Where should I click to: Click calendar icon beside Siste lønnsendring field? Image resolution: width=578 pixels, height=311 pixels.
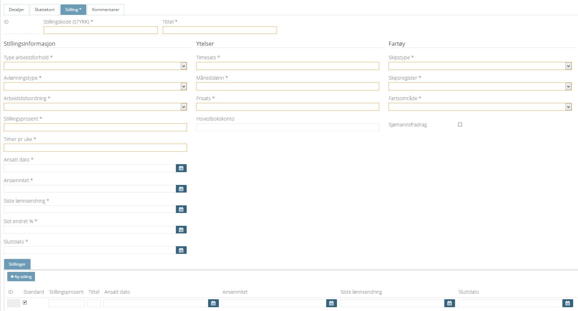pyautogui.click(x=181, y=209)
